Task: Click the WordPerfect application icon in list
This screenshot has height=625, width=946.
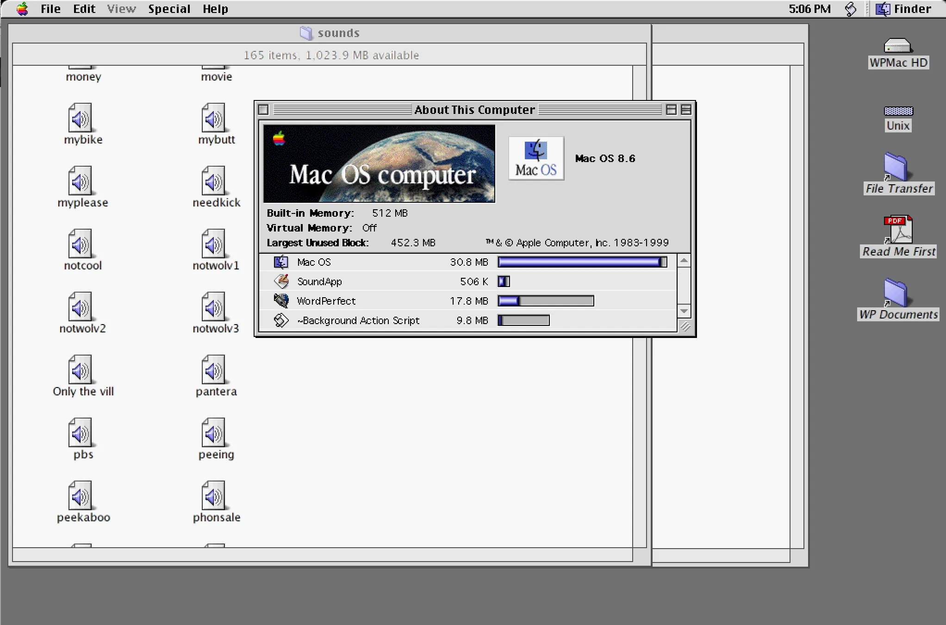Action: 281,300
